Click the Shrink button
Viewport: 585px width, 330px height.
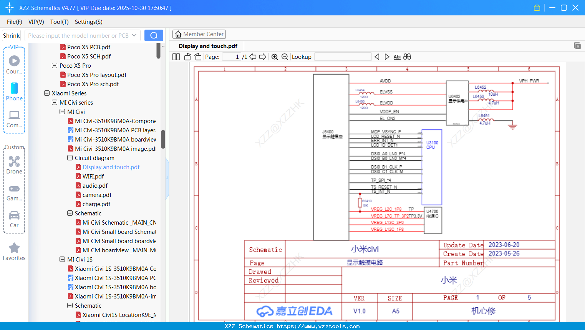12,35
